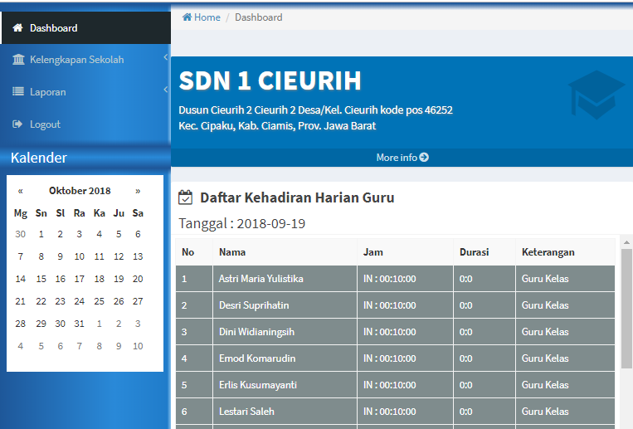Click the More info link
Image resolution: width=633 pixels, height=429 pixels.
pos(402,157)
